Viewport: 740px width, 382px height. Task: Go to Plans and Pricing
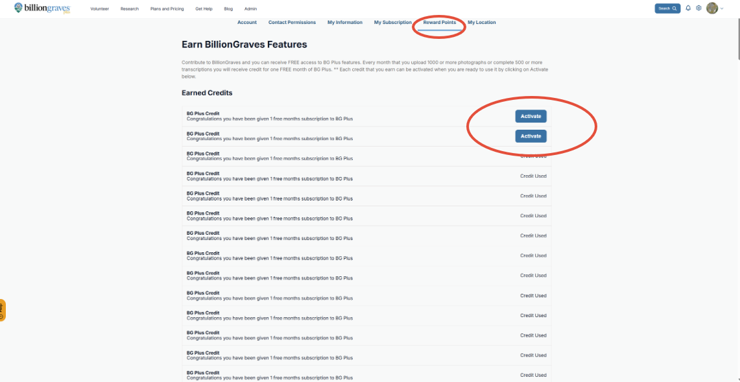coord(167,9)
